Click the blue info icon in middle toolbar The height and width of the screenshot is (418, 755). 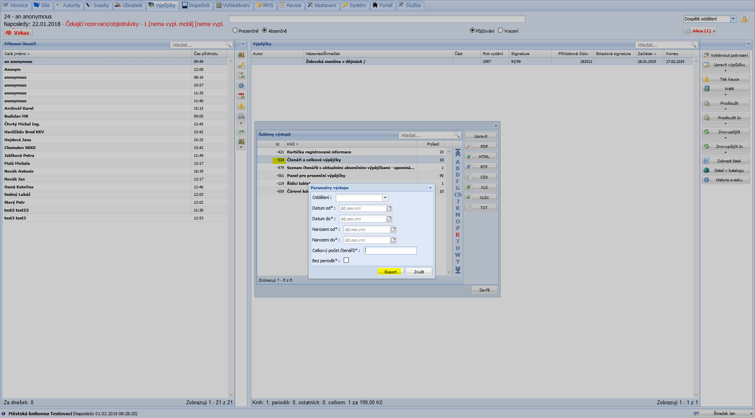point(241,85)
